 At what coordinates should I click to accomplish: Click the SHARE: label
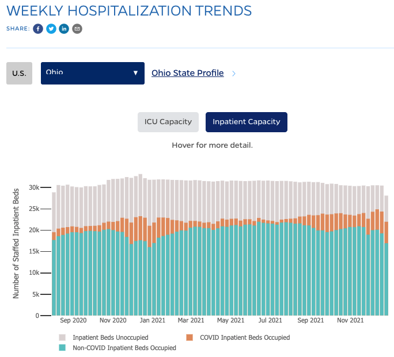click(18, 29)
